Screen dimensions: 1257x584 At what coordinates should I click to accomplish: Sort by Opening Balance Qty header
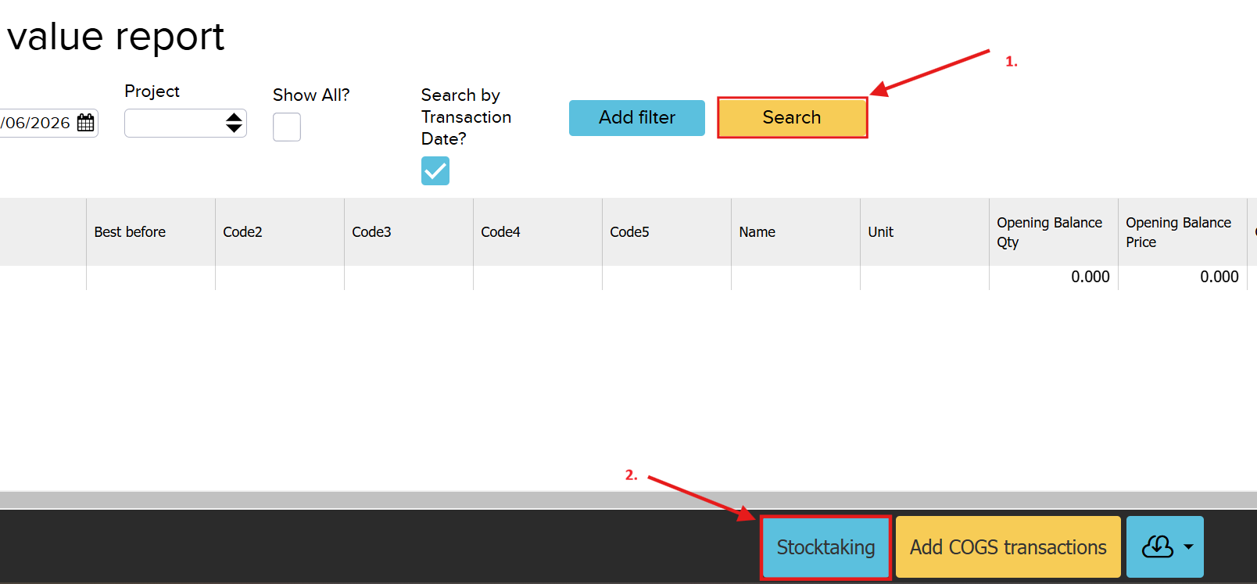(x=1049, y=232)
